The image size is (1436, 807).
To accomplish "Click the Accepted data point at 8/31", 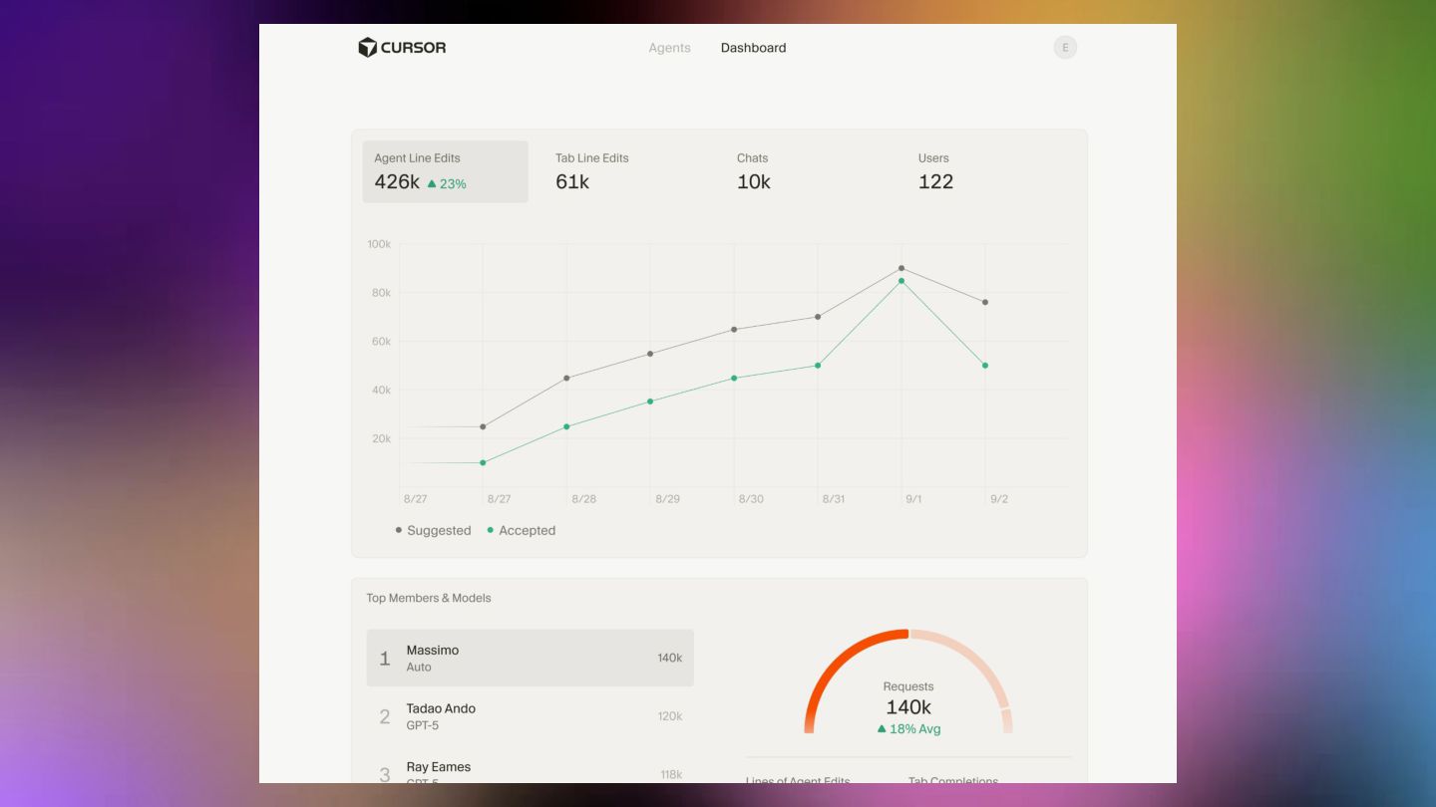I will 818,366.
